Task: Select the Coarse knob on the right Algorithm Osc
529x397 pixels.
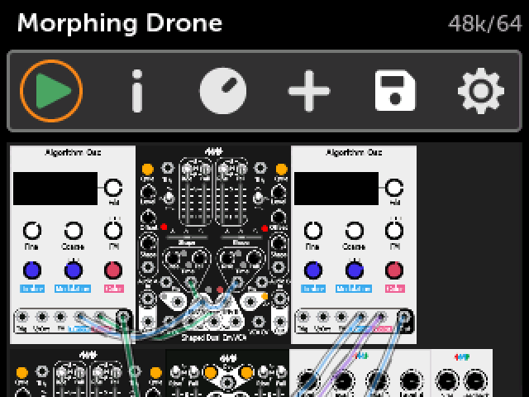Action: (x=355, y=231)
